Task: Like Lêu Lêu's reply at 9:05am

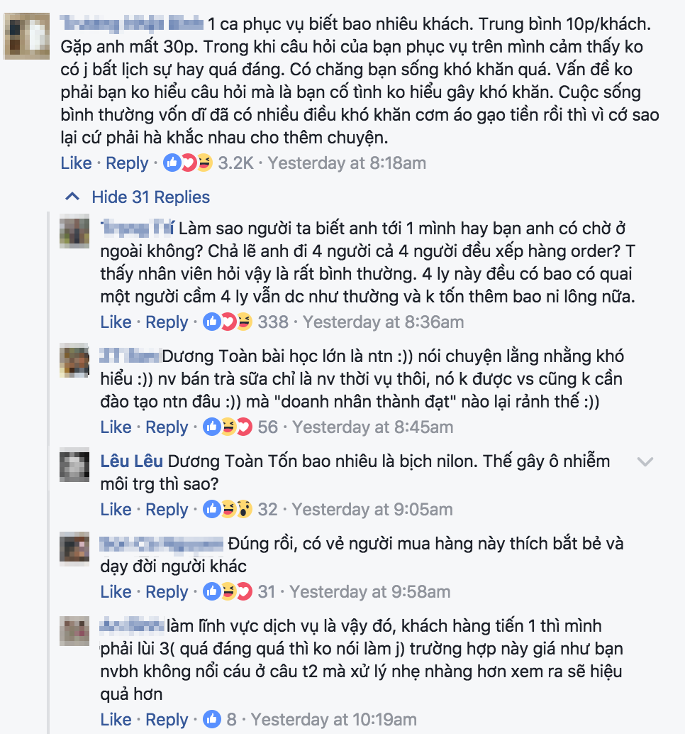Action: 116,509
